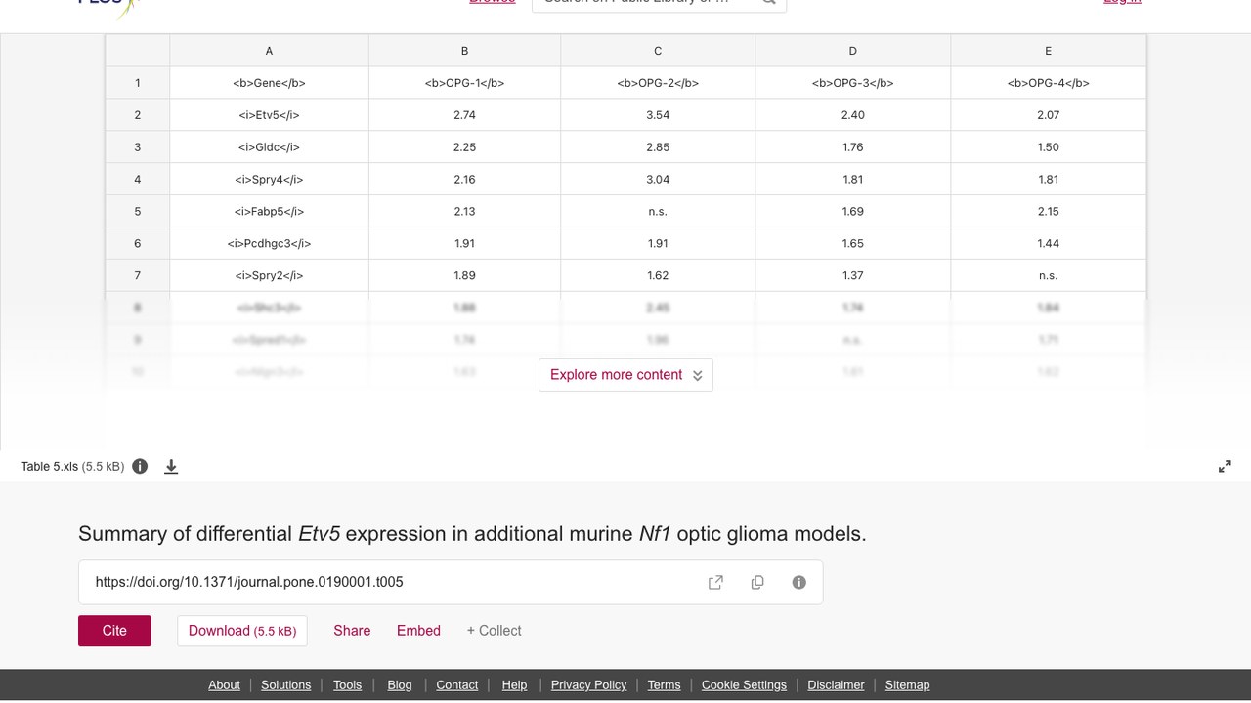Open the DOI link in a new window
The width and height of the screenshot is (1251, 703).
point(715,582)
